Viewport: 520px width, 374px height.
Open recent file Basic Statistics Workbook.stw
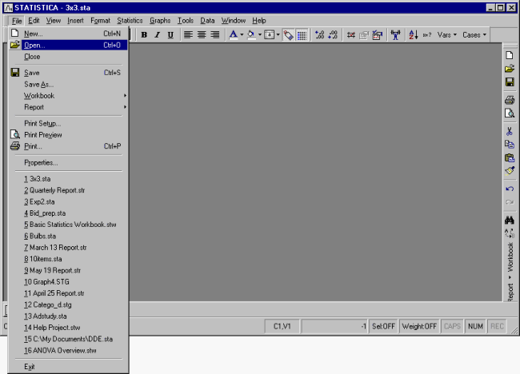point(70,225)
